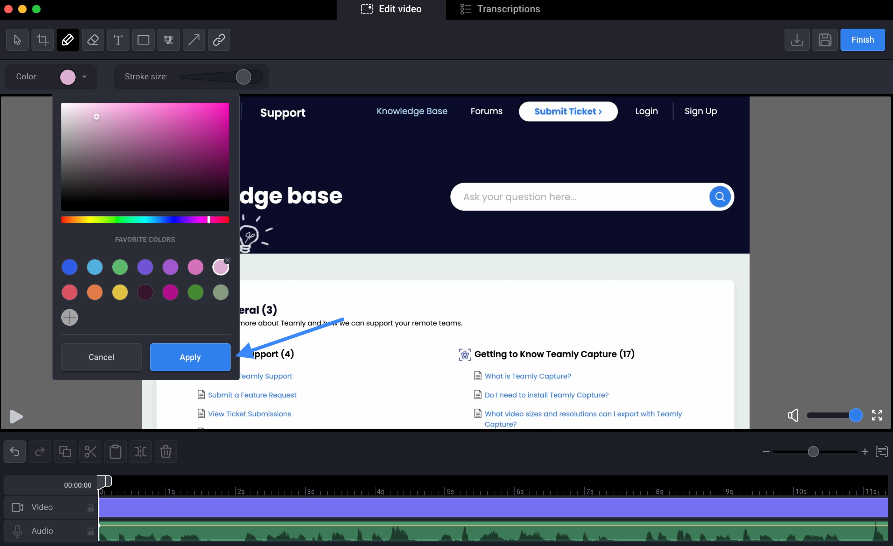893x546 pixels.
Task: Select the Eraser tool
Action: click(x=93, y=40)
